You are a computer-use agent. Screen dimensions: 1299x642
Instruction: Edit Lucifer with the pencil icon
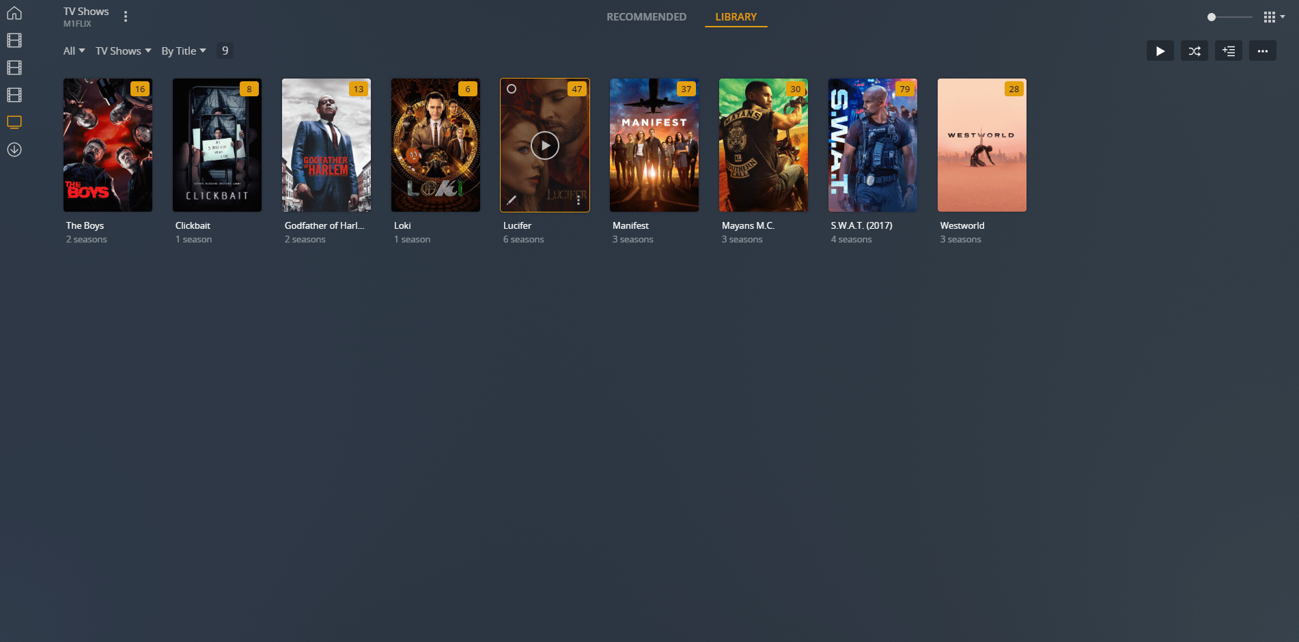pos(511,200)
